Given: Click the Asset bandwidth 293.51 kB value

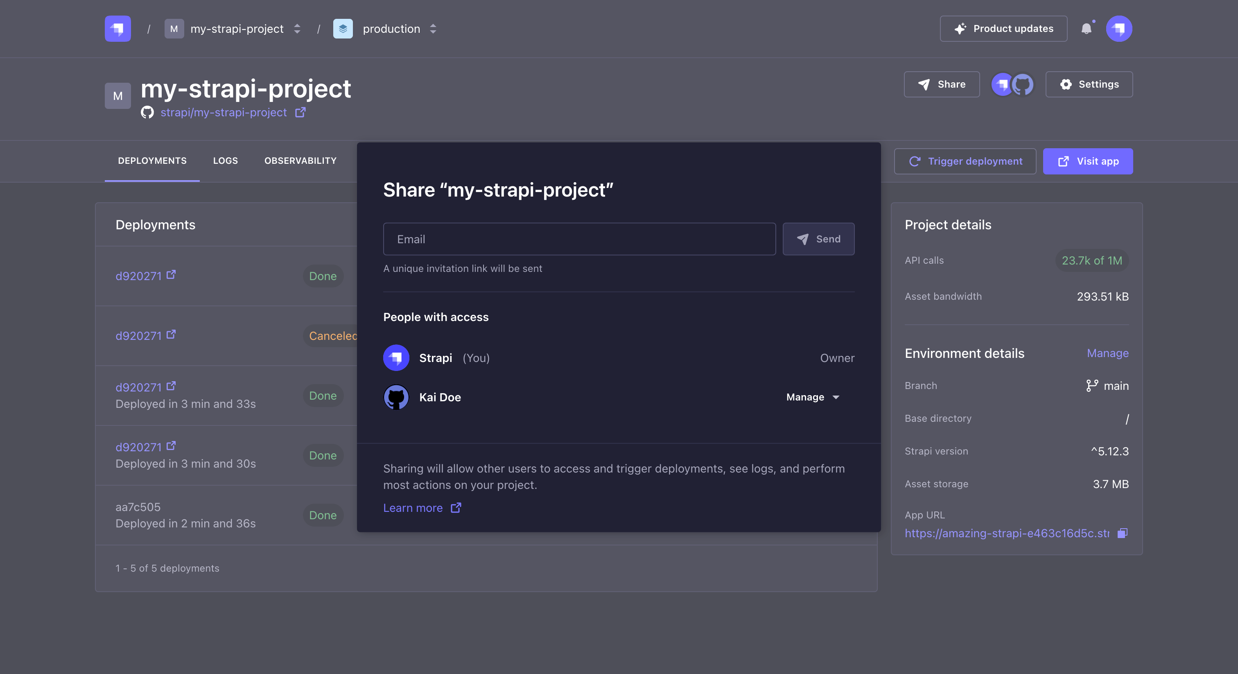Looking at the screenshot, I should (x=1103, y=296).
